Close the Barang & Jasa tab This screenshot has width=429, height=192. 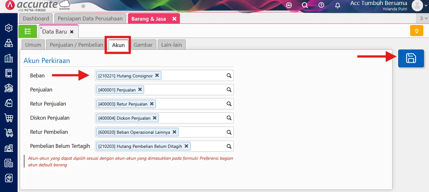174,19
